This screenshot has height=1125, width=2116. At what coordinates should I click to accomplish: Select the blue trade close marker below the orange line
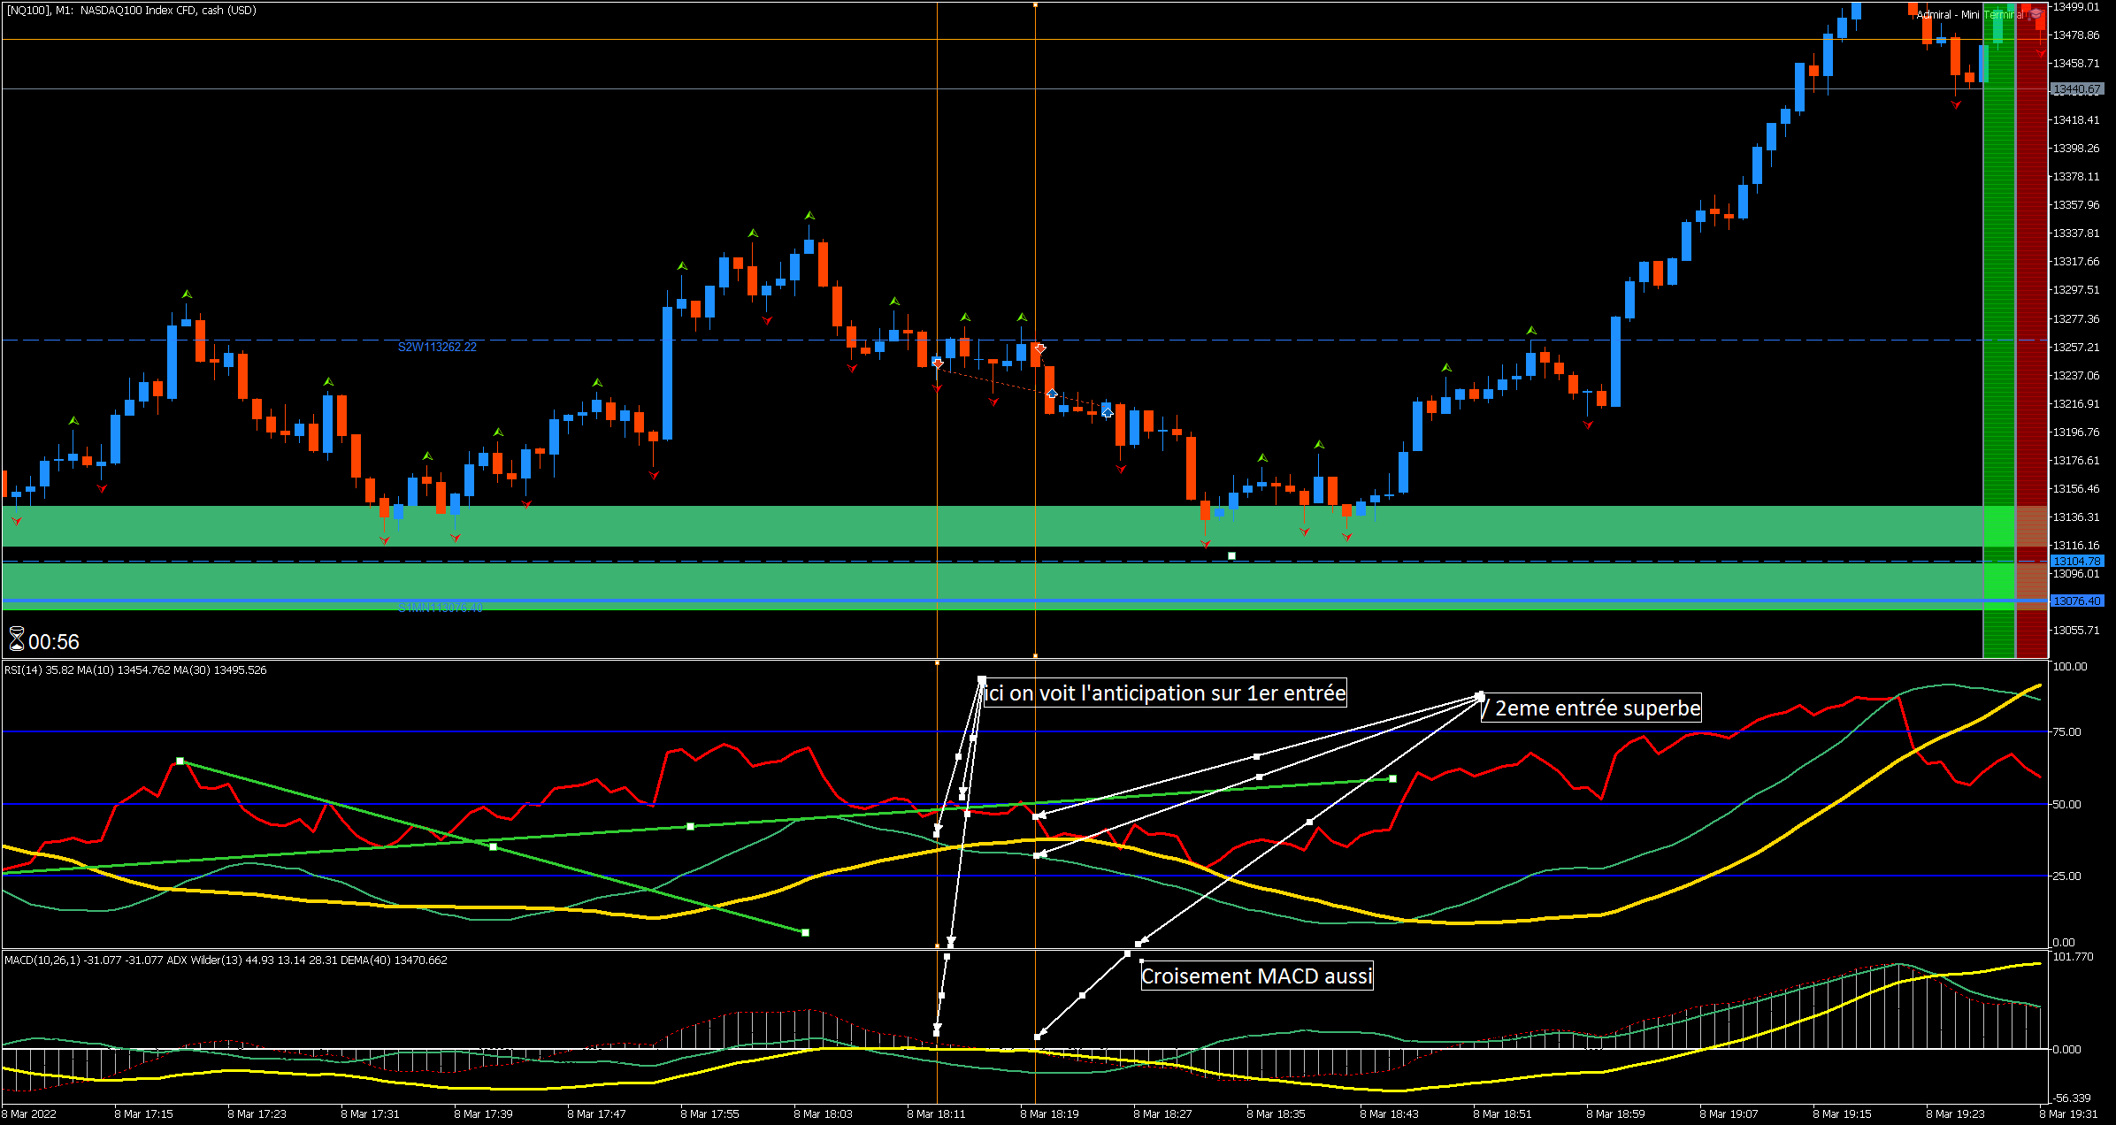click(1052, 394)
